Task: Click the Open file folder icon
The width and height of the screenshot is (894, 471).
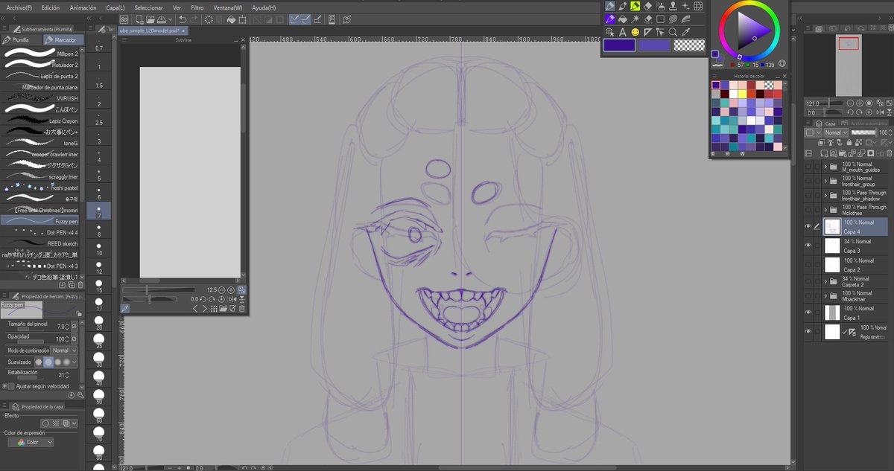Action: pyautogui.click(x=150, y=19)
